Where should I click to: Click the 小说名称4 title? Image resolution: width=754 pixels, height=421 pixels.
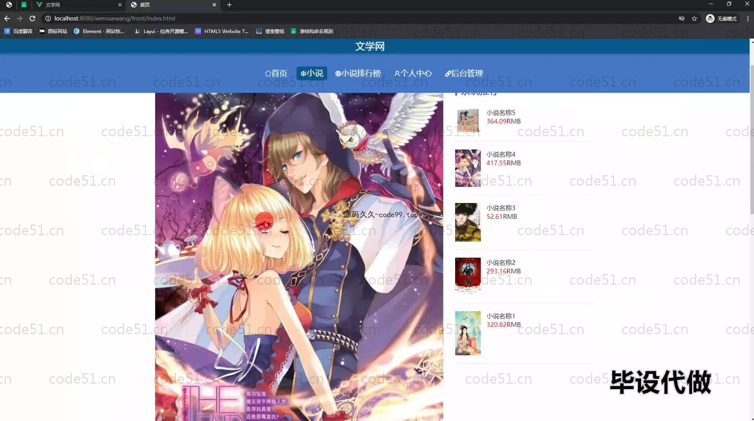coord(501,154)
